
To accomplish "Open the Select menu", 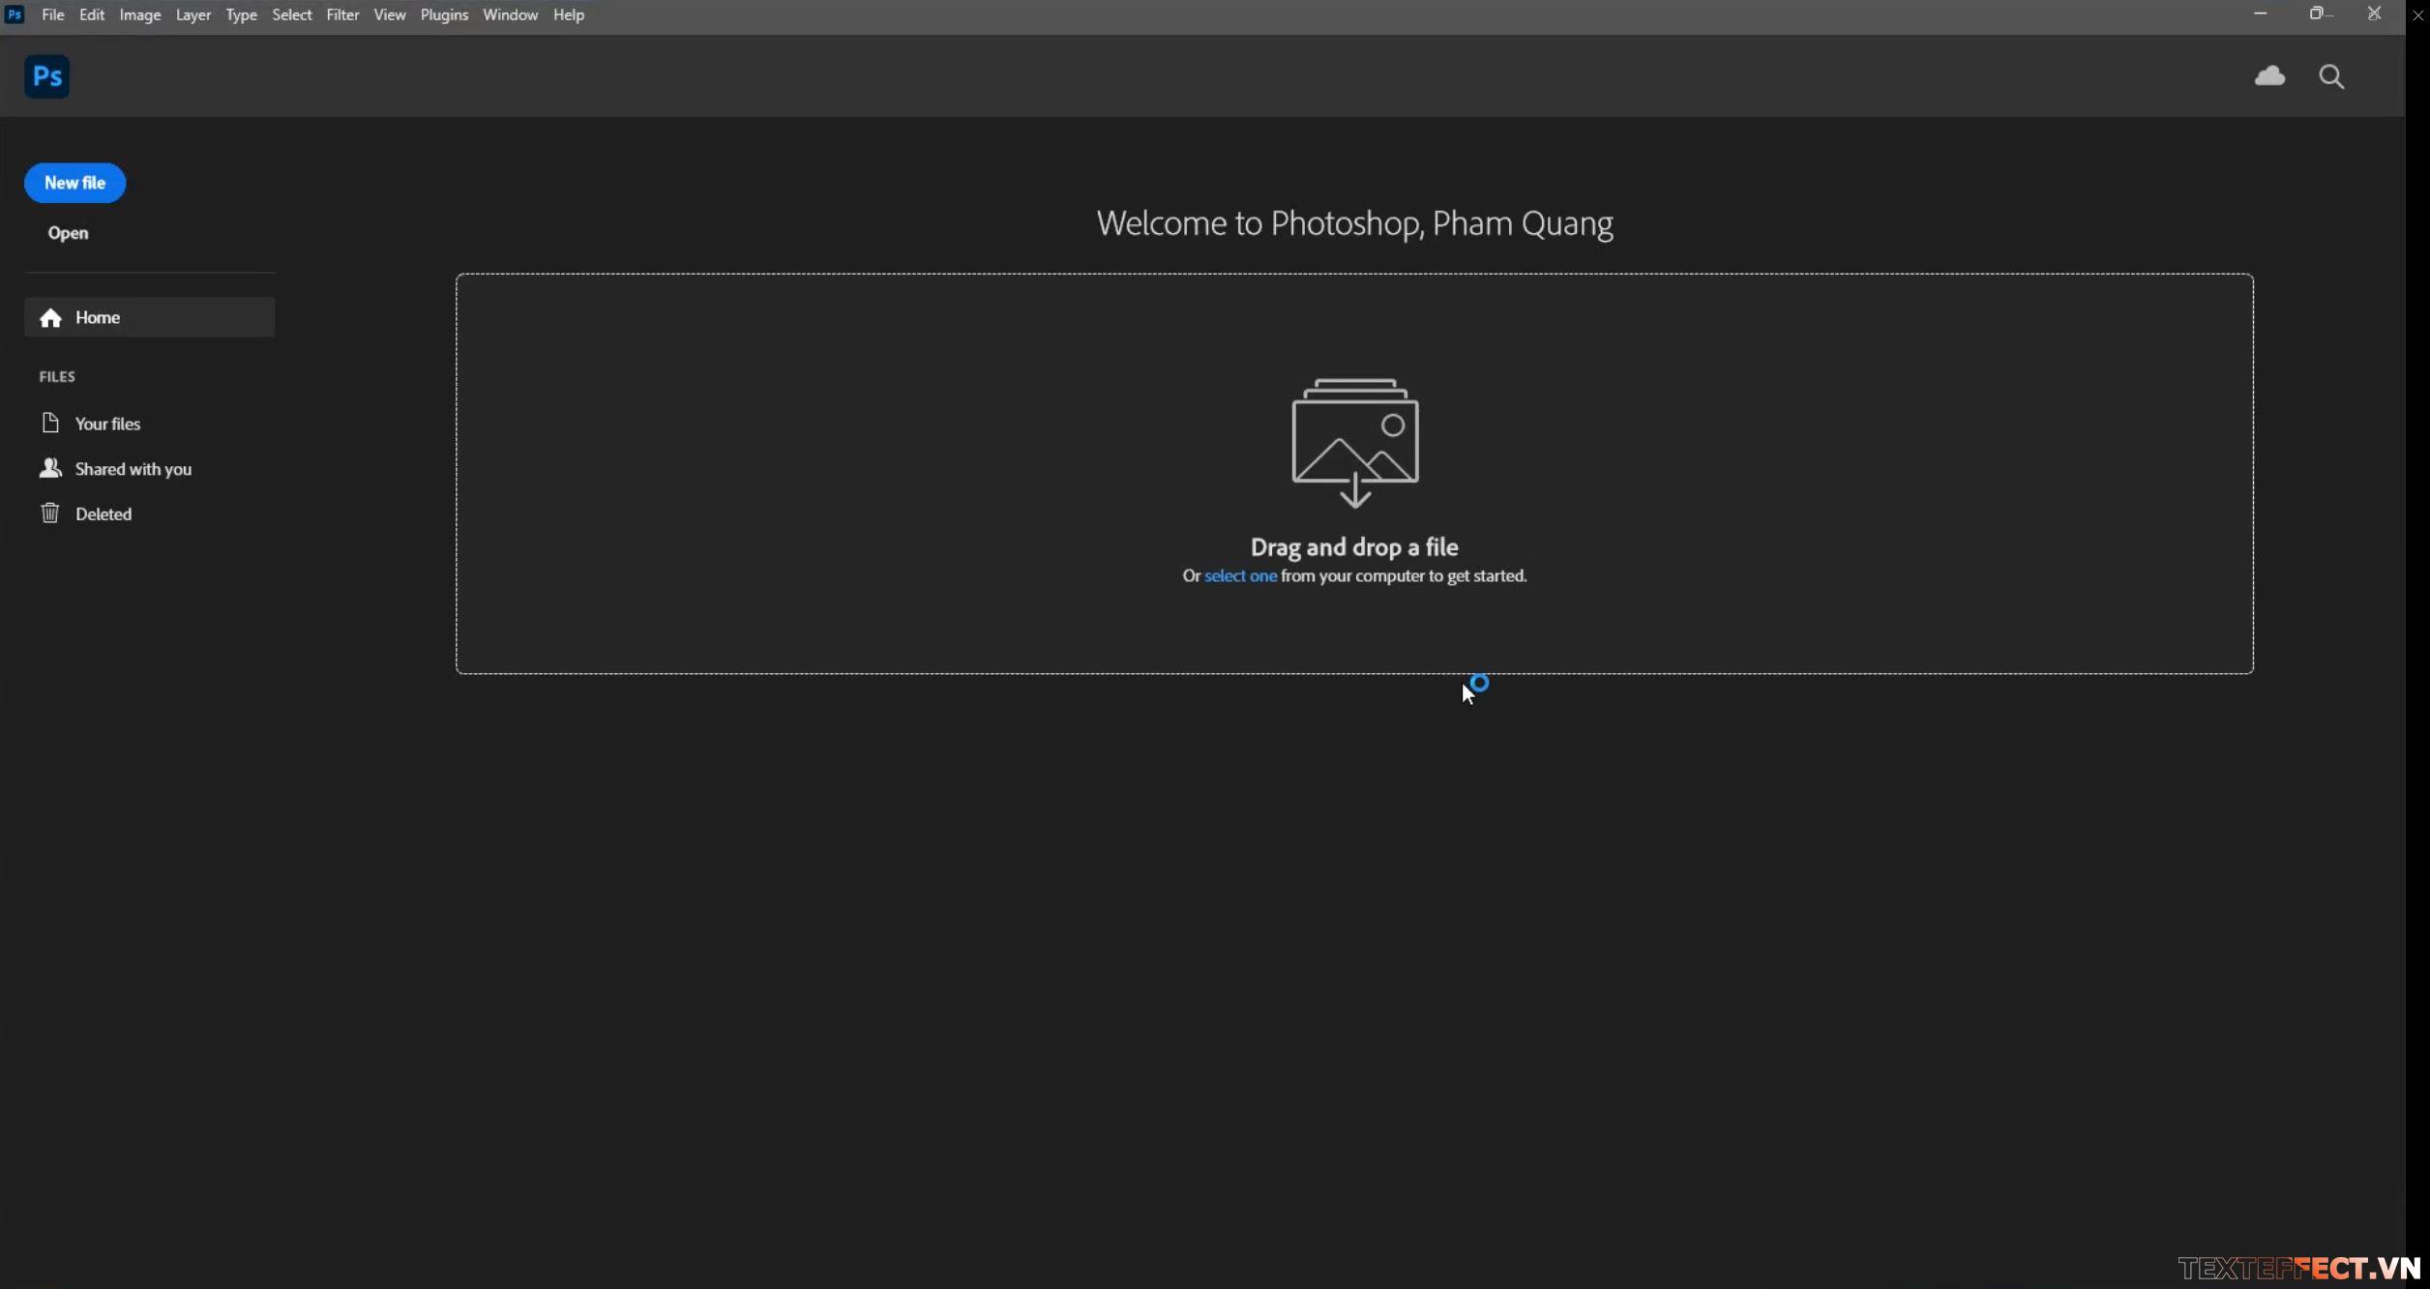I will click(292, 15).
